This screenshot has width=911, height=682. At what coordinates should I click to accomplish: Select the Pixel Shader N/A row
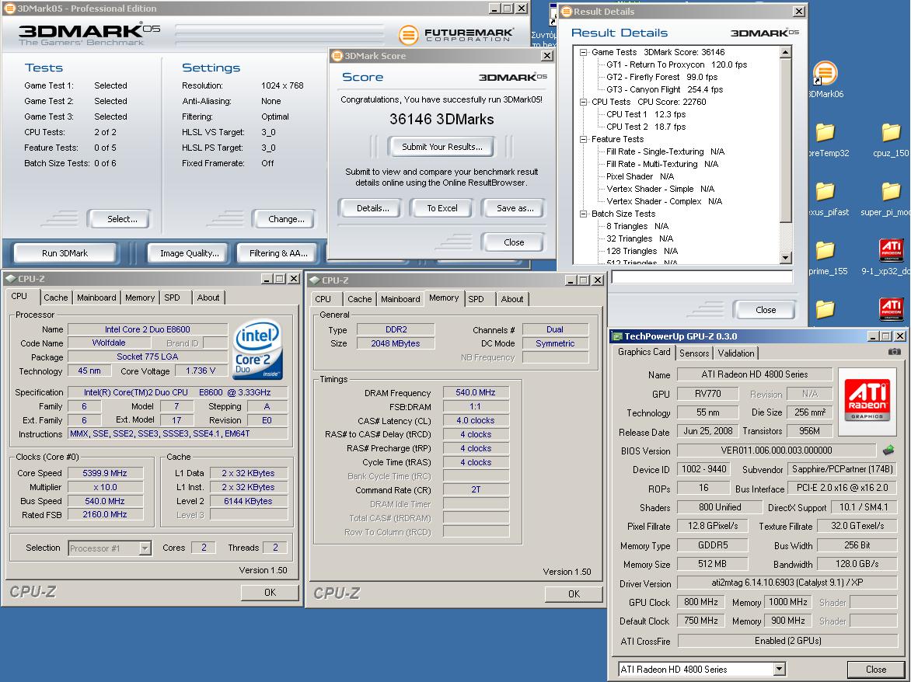[x=640, y=176]
